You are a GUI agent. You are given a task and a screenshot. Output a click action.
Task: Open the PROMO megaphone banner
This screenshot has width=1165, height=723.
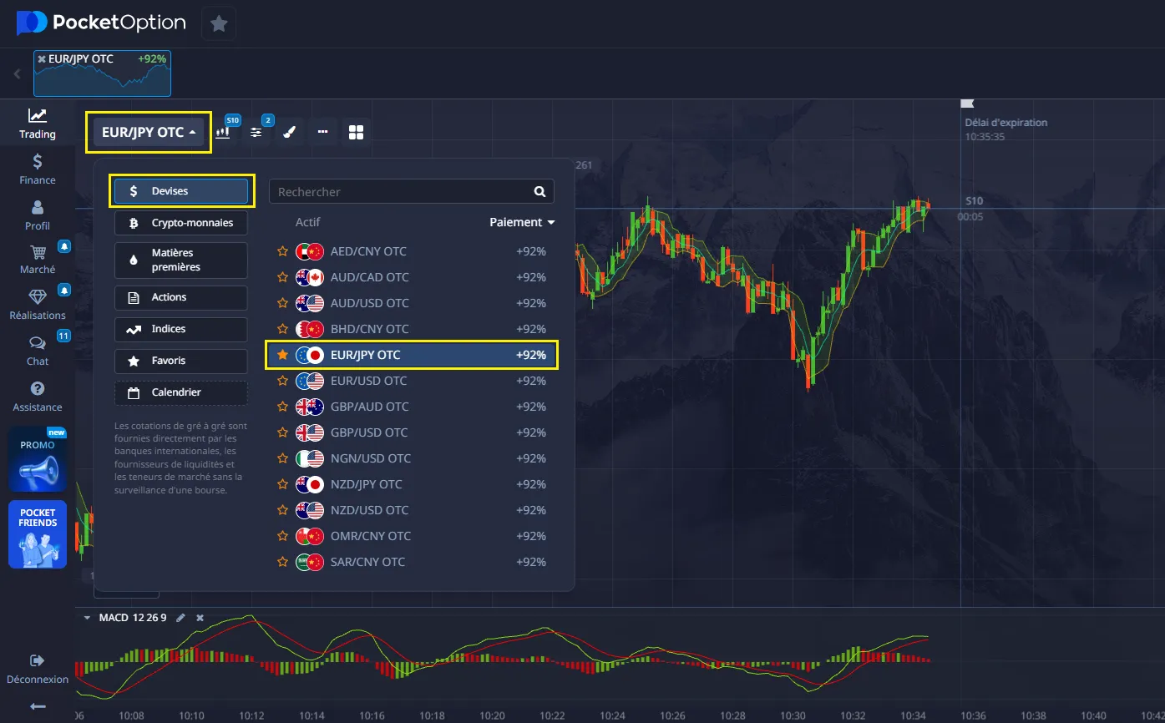click(38, 459)
